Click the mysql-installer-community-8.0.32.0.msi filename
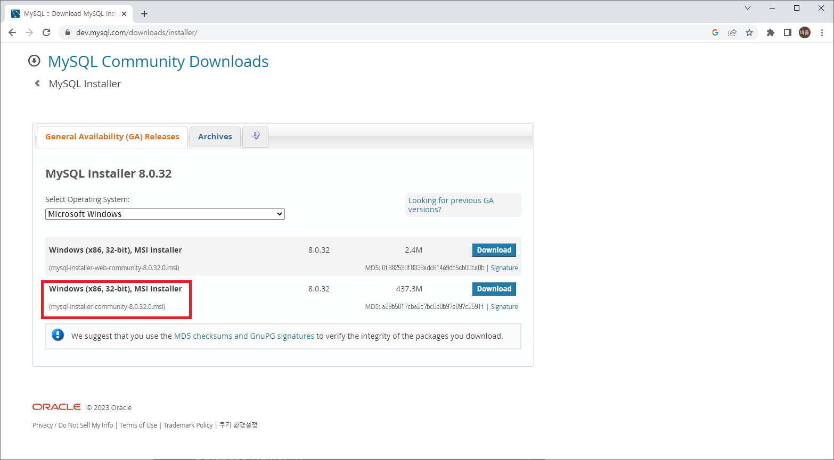 (x=107, y=307)
